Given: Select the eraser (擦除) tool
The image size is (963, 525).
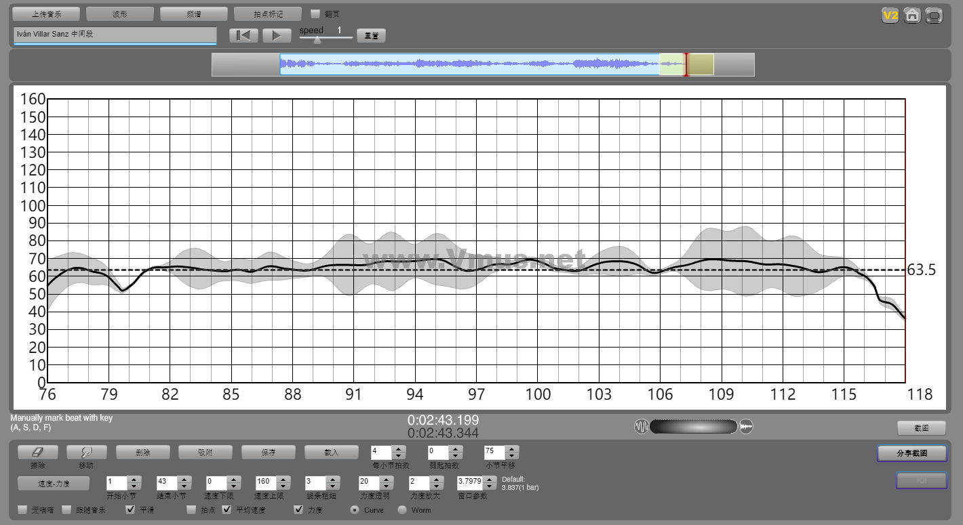Looking at the screenshot, I should pyautogui.click(x=37, y=452).
